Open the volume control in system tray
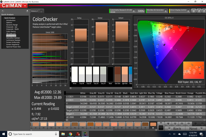This screenshot has width=206, height=137. 174,134
